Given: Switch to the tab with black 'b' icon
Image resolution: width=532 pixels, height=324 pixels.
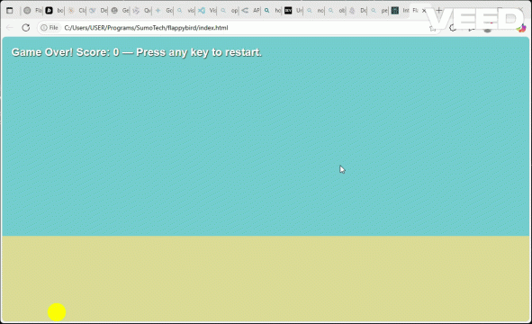Looking at the screenshot, I should (x=54, y=11).
